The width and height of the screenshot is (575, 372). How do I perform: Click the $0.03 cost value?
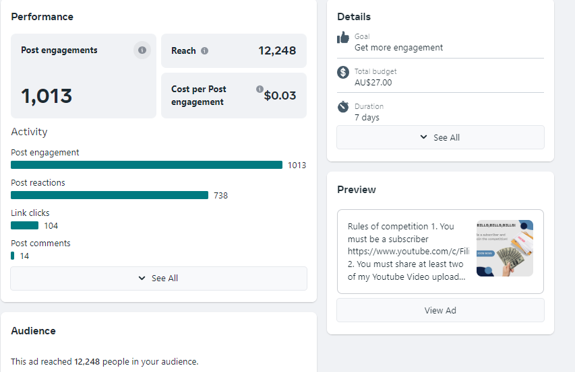click(x=280, y=96)
